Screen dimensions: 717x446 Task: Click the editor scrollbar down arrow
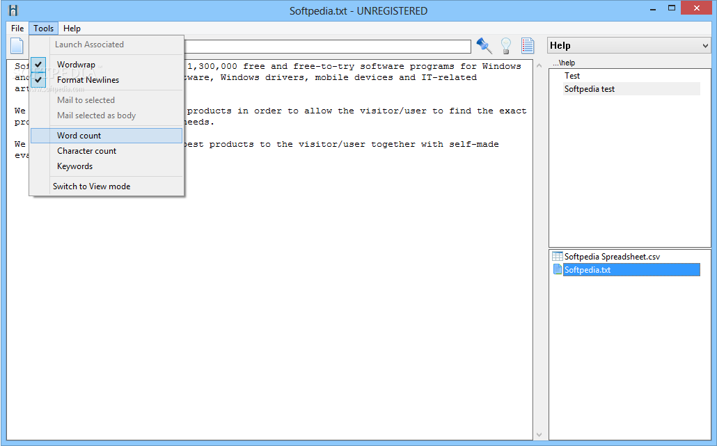click(539, 435)
